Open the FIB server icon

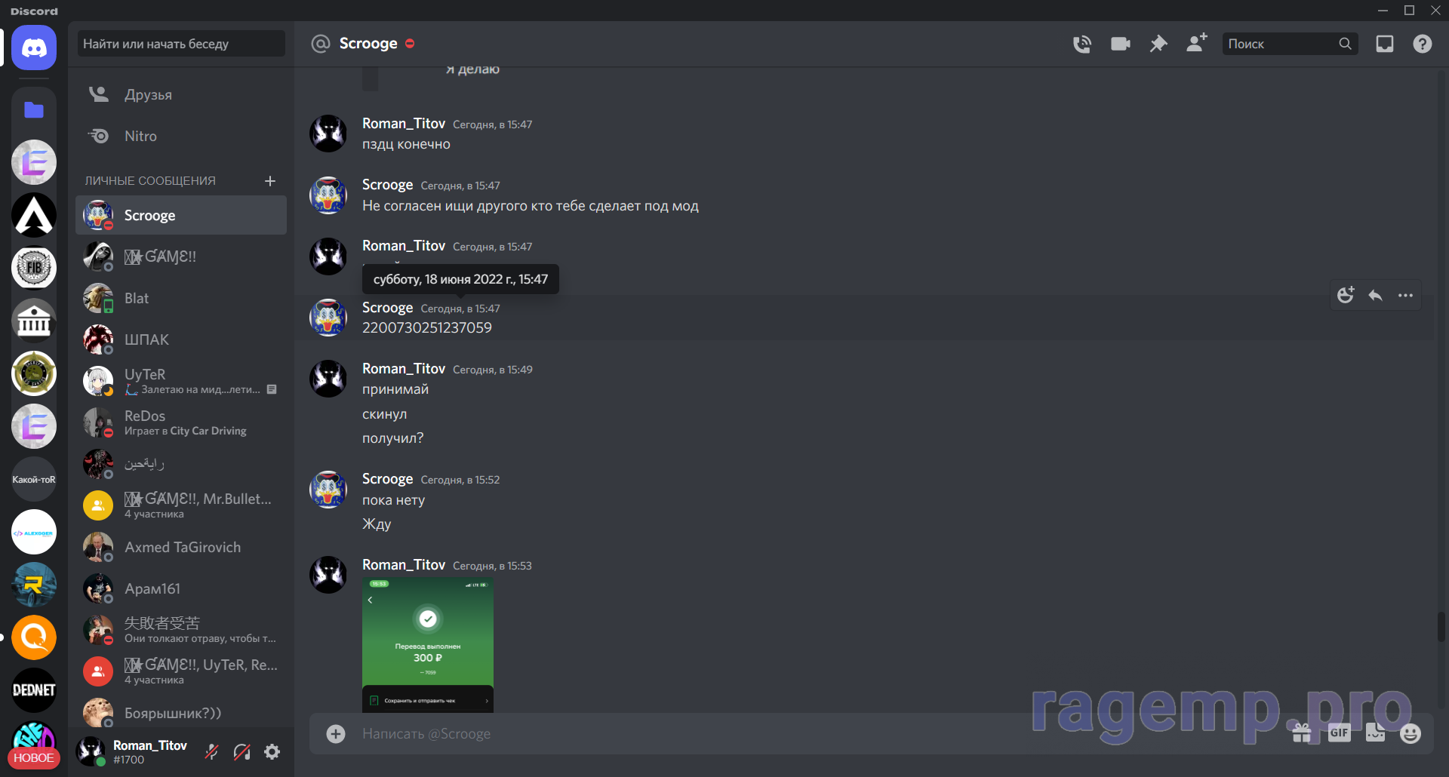(34, 268)
